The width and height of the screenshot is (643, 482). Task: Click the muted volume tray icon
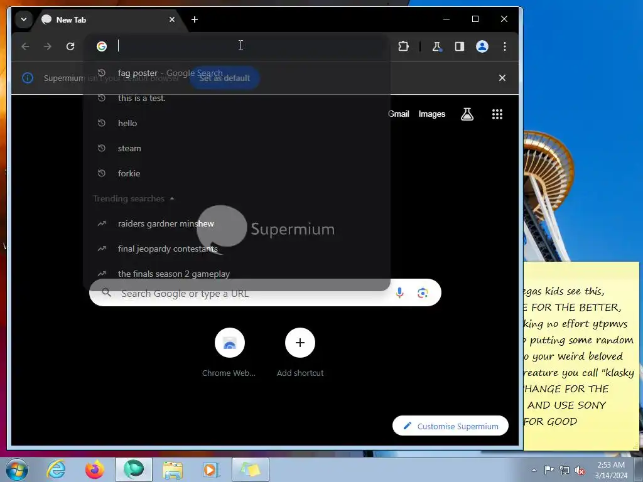coord(580,470)
